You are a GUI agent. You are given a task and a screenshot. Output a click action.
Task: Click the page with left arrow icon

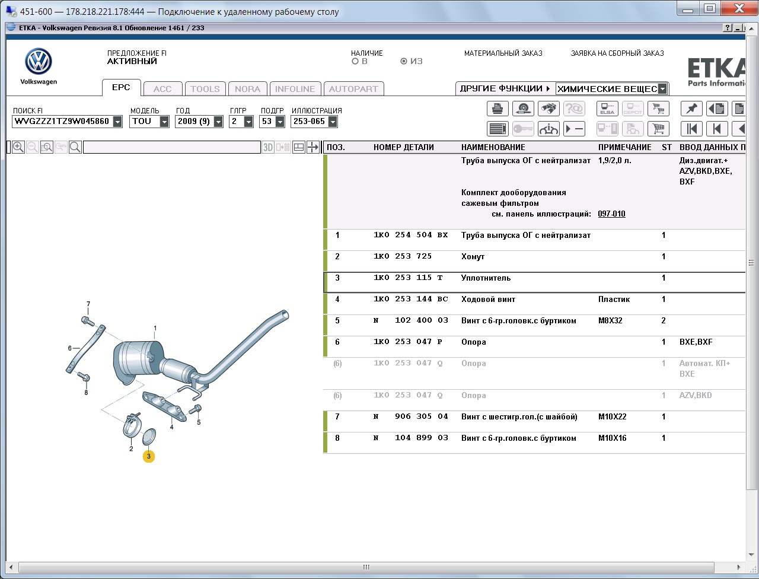[717, 109]
